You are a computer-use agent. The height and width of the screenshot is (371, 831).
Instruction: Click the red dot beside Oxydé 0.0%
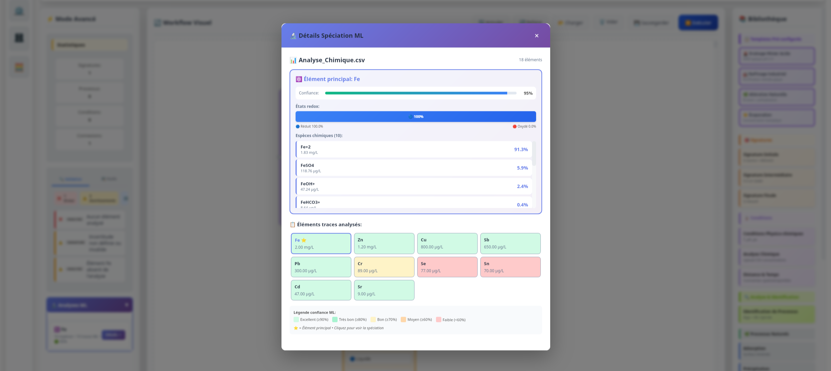(x=514, y=126)
